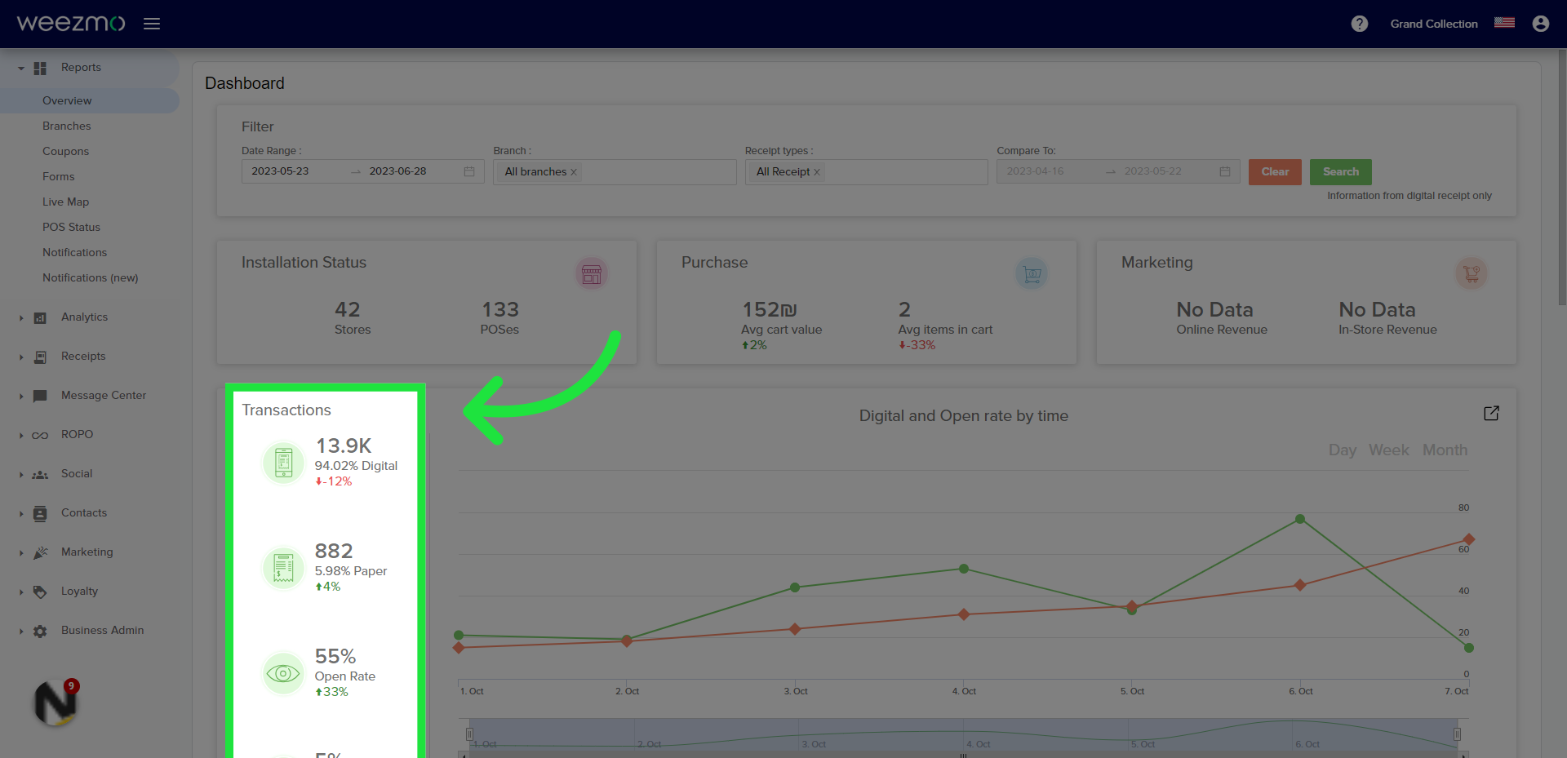Switch chart to Week view
This screenshot has height=758, width=1567.
click(1388, 450)
